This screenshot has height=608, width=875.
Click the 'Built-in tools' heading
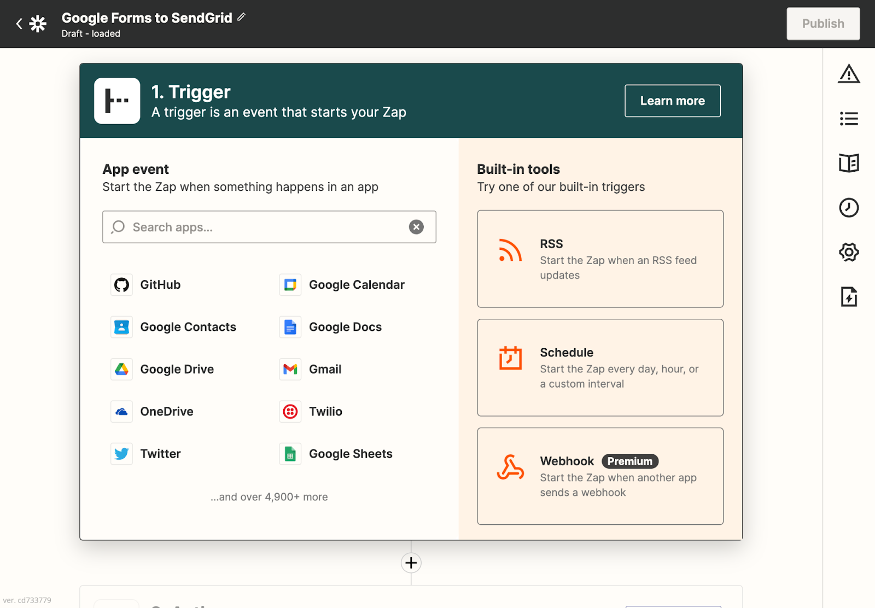coord(518,169)
